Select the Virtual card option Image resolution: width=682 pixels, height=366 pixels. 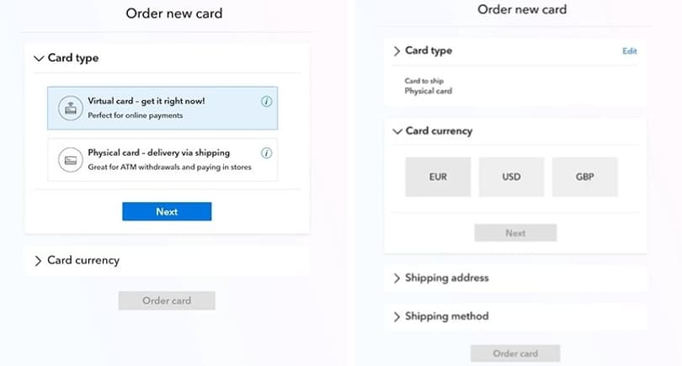[x=163, y=108]
